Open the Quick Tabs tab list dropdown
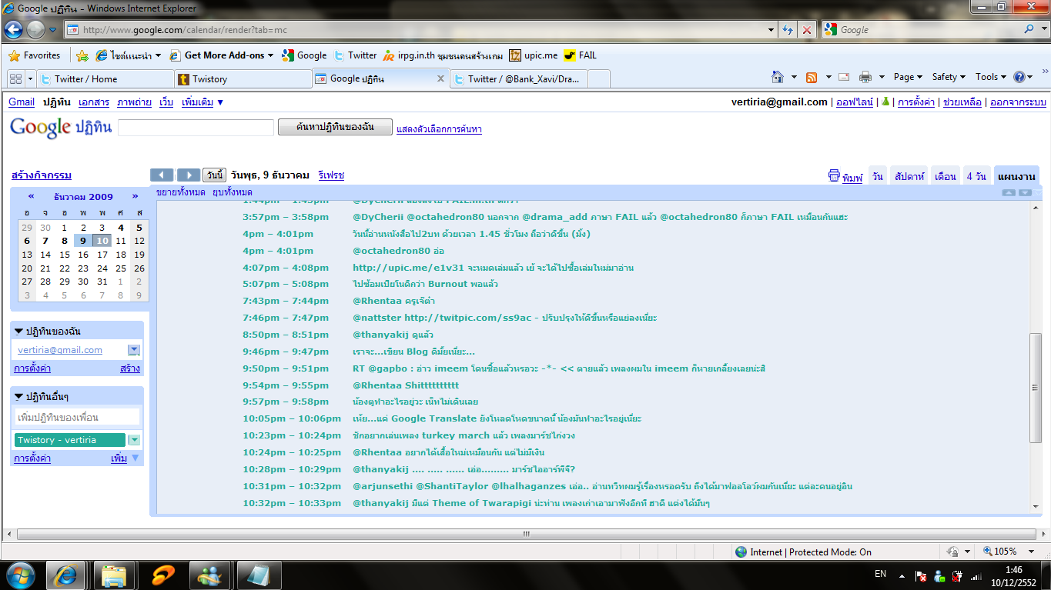The height and width of the screenshot is (590, 1051). coord(31,78)
